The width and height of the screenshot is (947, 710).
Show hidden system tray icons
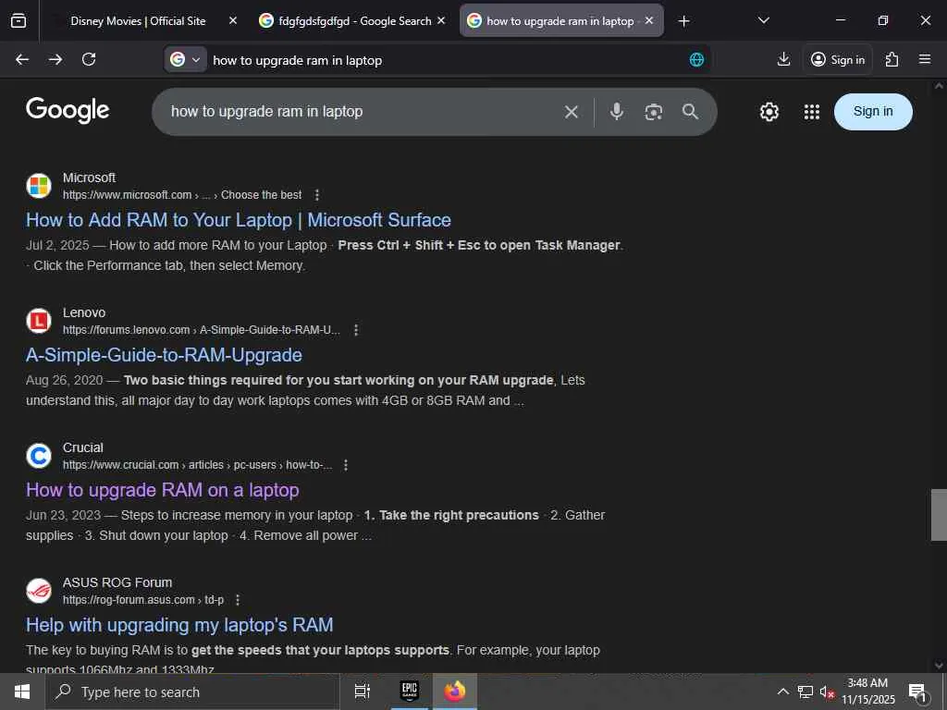tap(782, 692)
